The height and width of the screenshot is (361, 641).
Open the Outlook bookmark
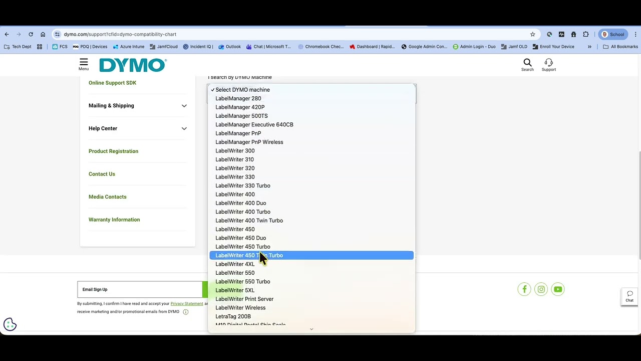coord(229,47)
